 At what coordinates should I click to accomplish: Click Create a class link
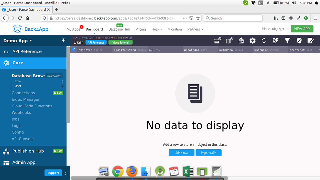pos(54,76)
